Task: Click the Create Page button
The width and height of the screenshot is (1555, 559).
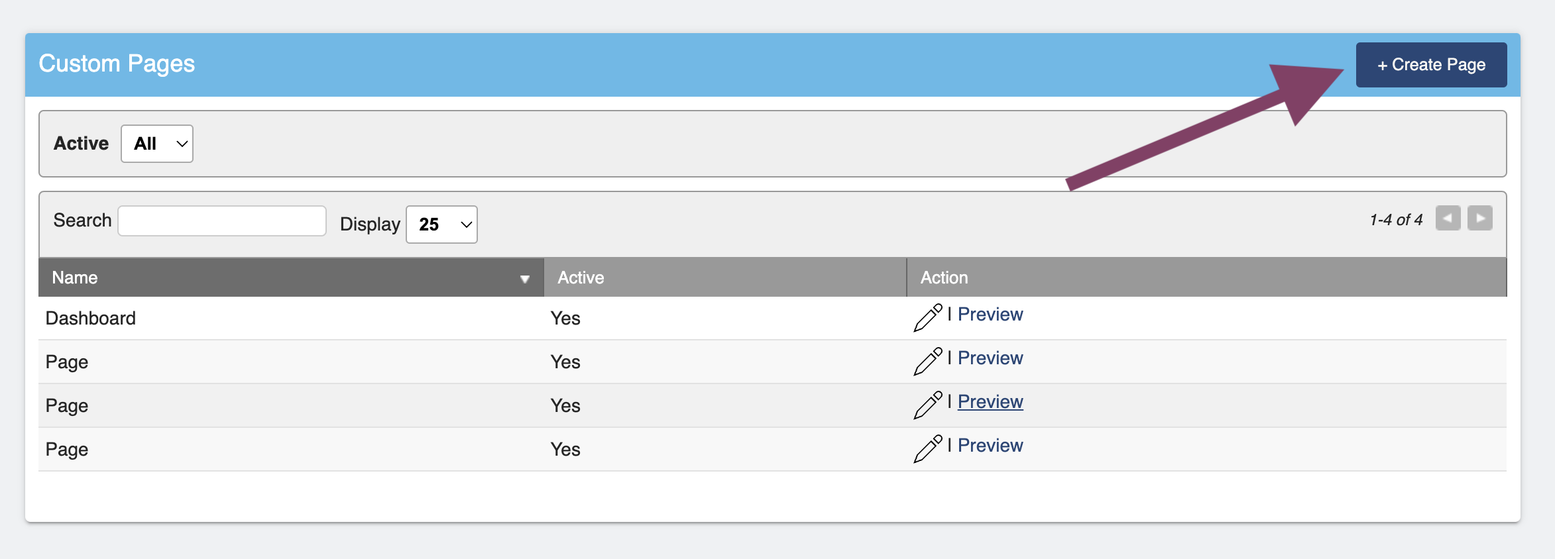Action: click(x=1431, y=65)
